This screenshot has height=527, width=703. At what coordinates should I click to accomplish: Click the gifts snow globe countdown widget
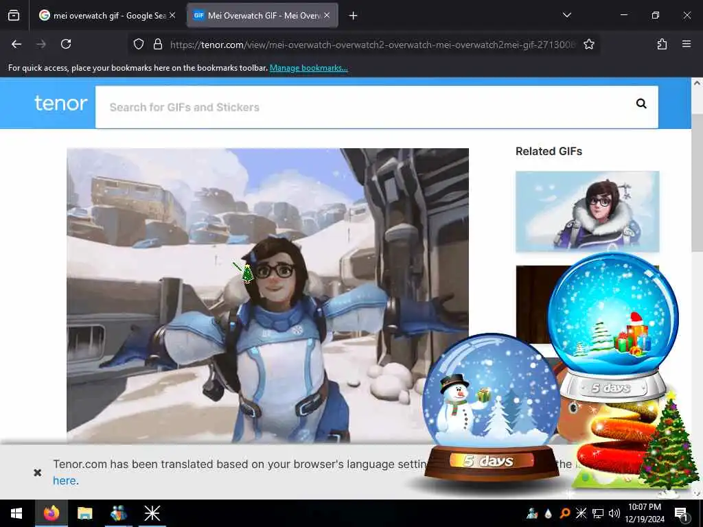pos(613,327)
